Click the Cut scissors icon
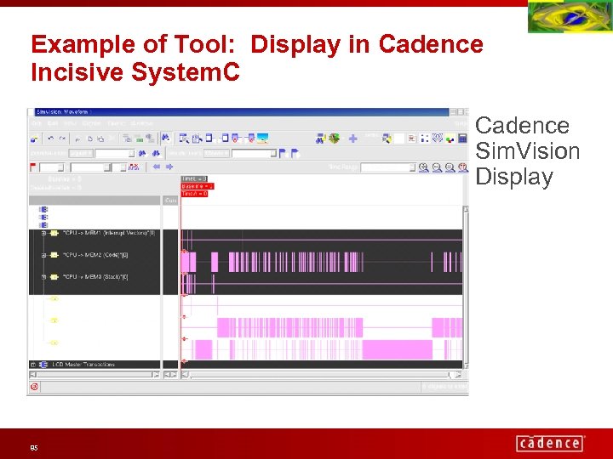613x459 pixels. 77,139
